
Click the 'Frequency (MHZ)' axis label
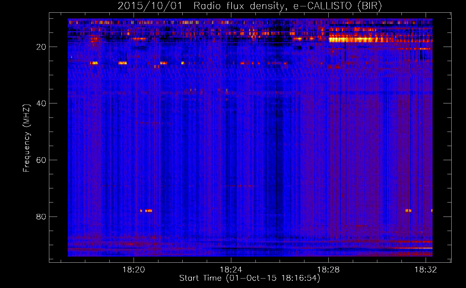pyautogui.click(x=26, y=138)
